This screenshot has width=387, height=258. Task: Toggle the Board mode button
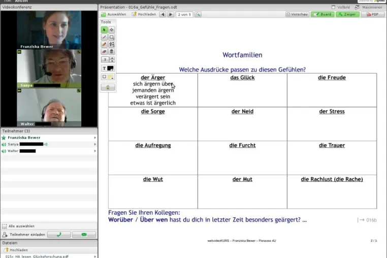(322, 15)
